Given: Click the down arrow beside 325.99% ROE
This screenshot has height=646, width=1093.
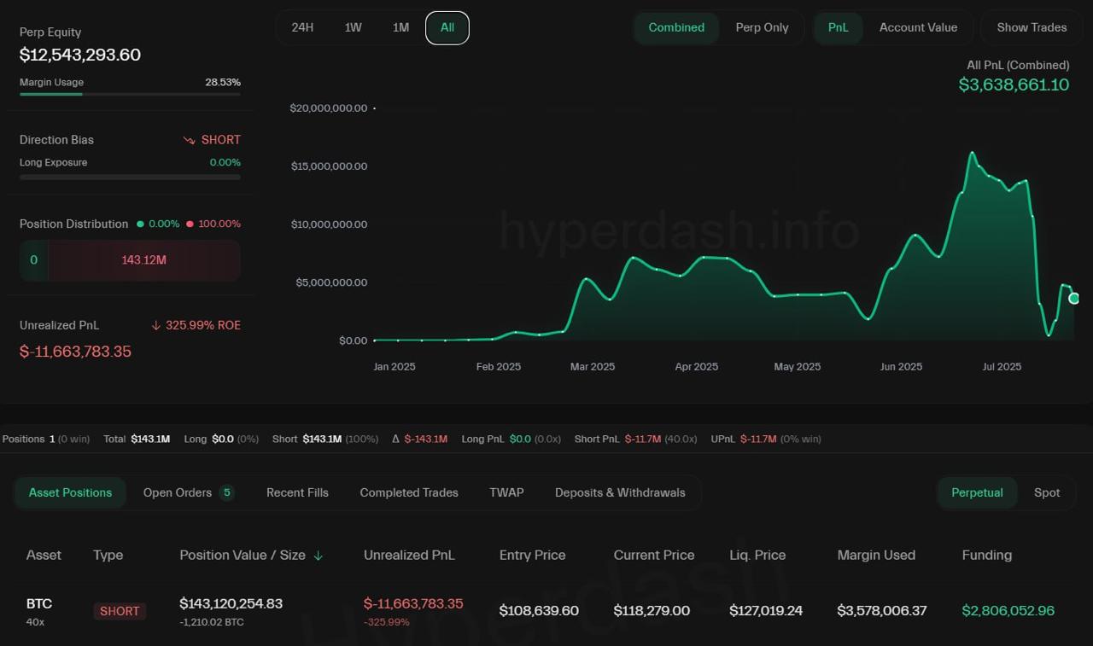Looking at the screenshot, I should (x=155, y=325).
